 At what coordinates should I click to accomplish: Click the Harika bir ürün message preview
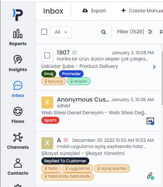pos(102,59)
